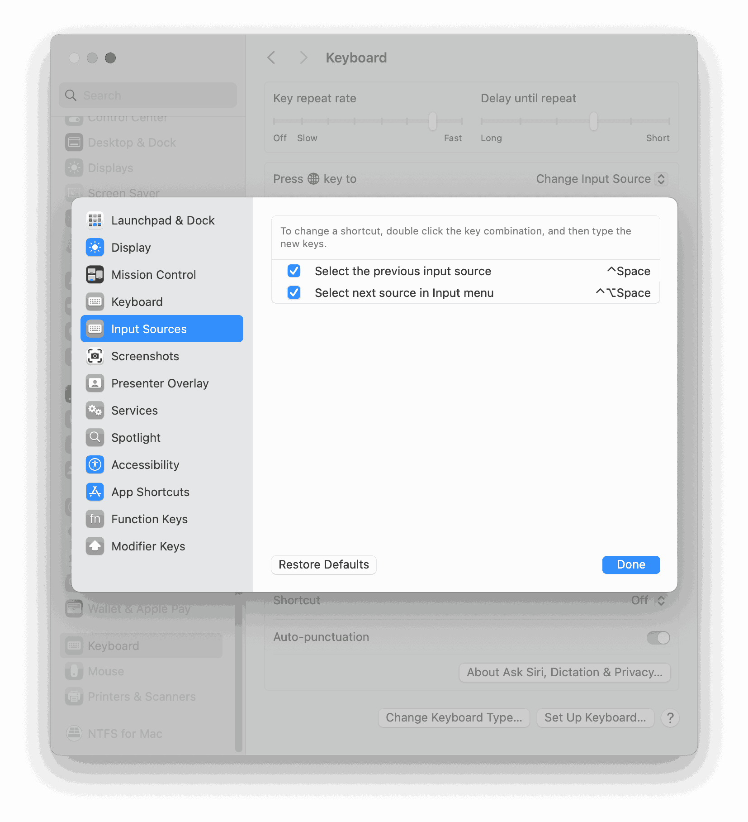Click the Launchpad & Dock grid icon
Screen dimensions: 748x822
95,220
